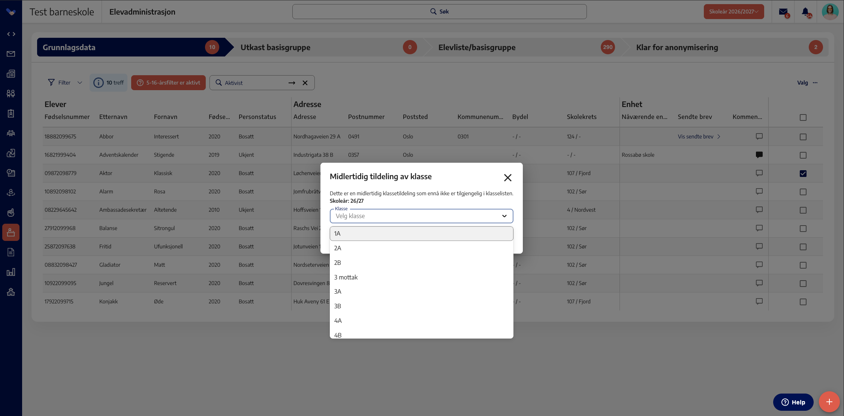This screenshot has height=416, width=844.
Task: Click the 5-16-årsfilter er aktivt button
Action: pos(168,83)
